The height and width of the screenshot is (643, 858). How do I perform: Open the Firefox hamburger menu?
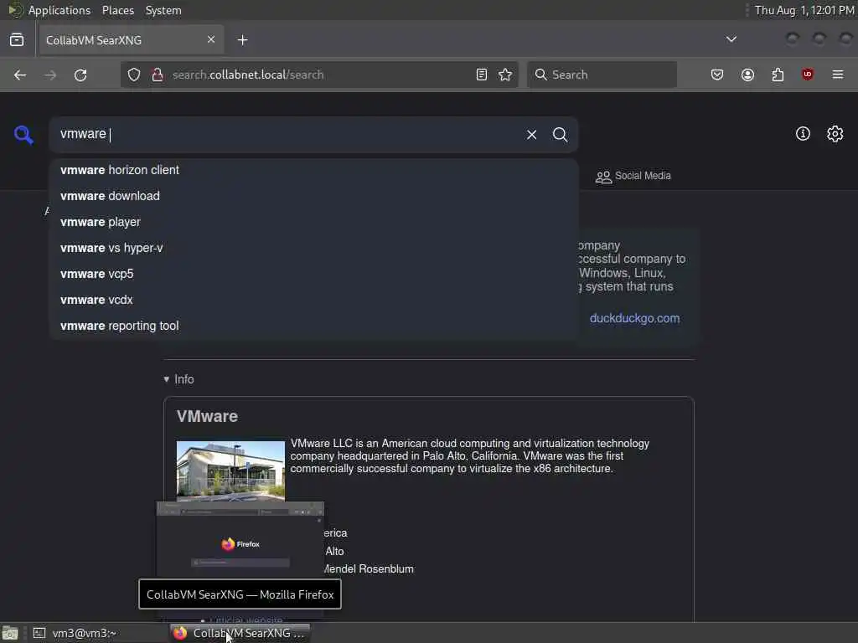coord(838,75)
